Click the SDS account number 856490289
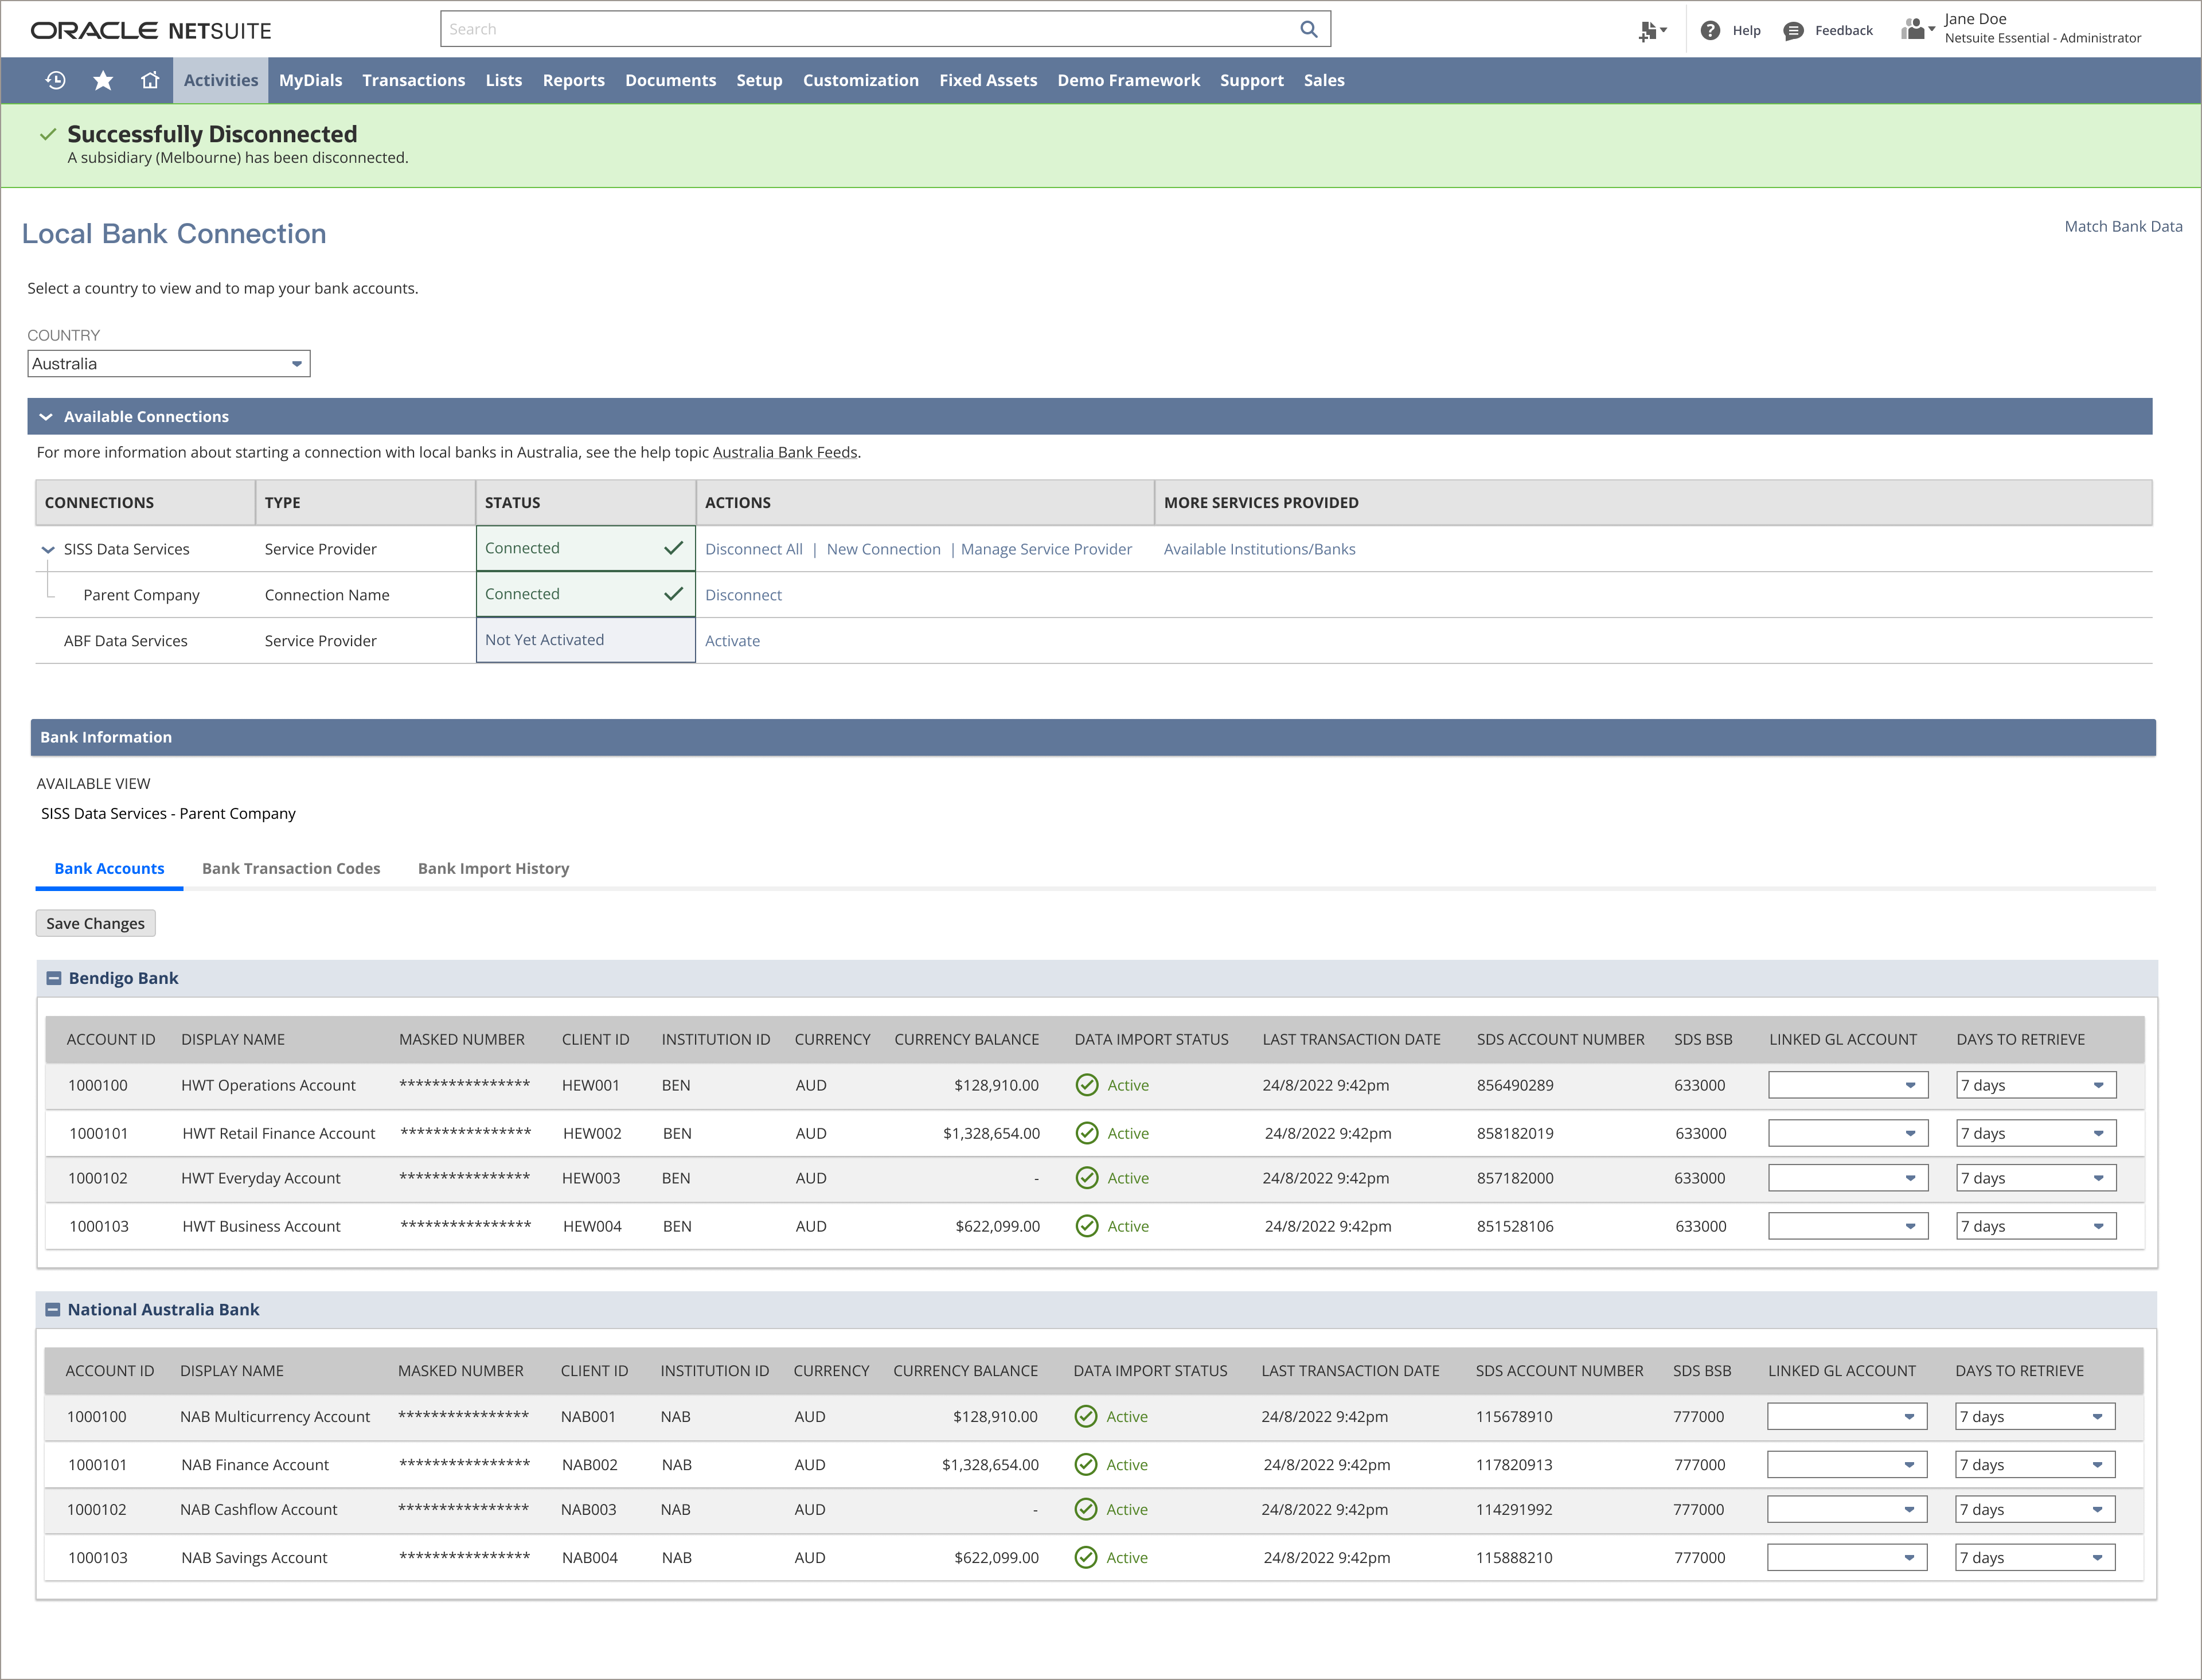 [x=1515, y=1085]
